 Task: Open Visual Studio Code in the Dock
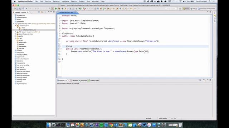pos(116,125)
